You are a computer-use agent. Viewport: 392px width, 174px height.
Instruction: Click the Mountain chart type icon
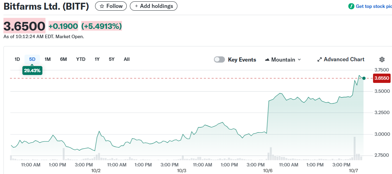267,59
